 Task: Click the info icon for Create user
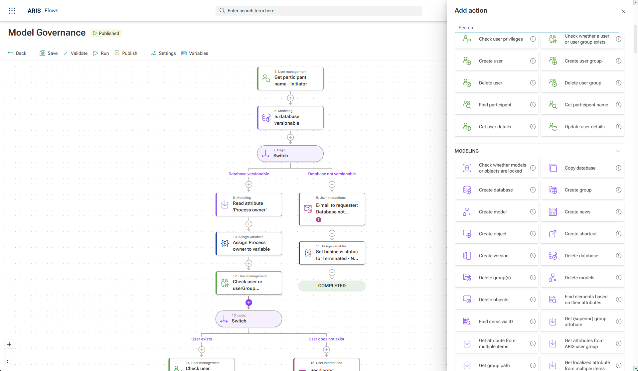click(533, 61)
